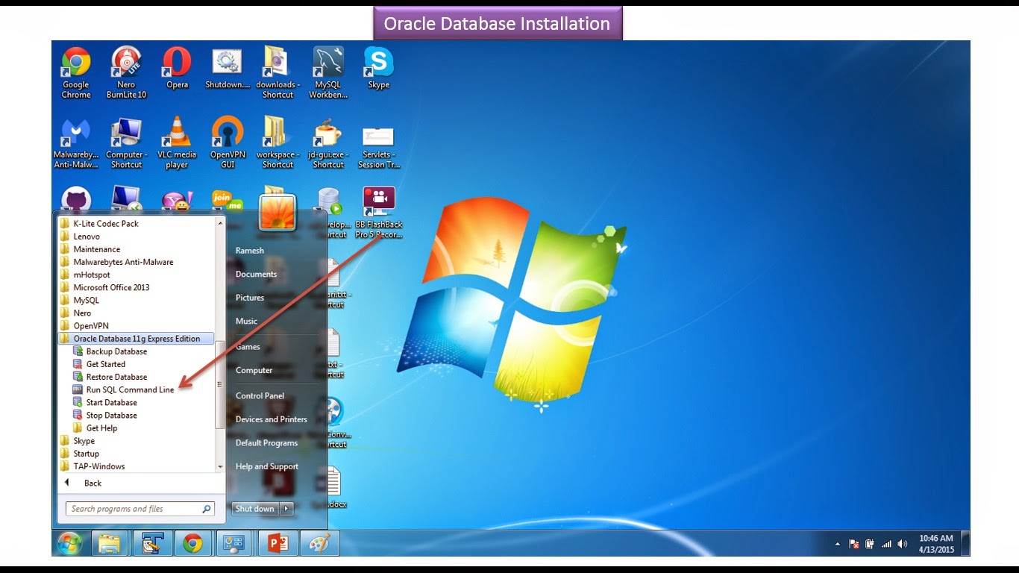Image resolution: width=1019 pixels, height=573 pixels.
Task: Click the All Programs list scroll-down arrow
Action: (x=219, y=466)
